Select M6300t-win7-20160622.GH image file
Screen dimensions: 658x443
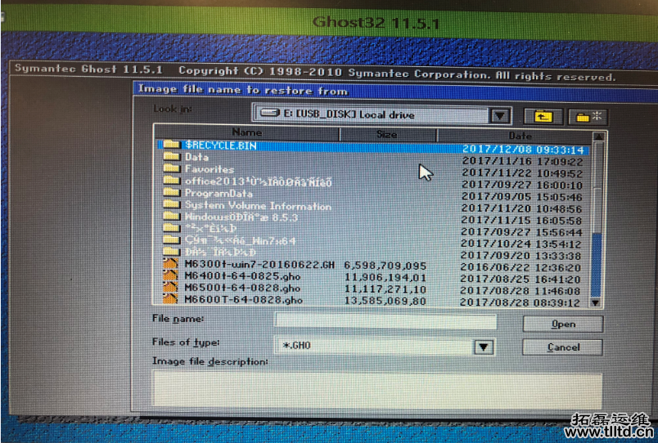[246, 265]
